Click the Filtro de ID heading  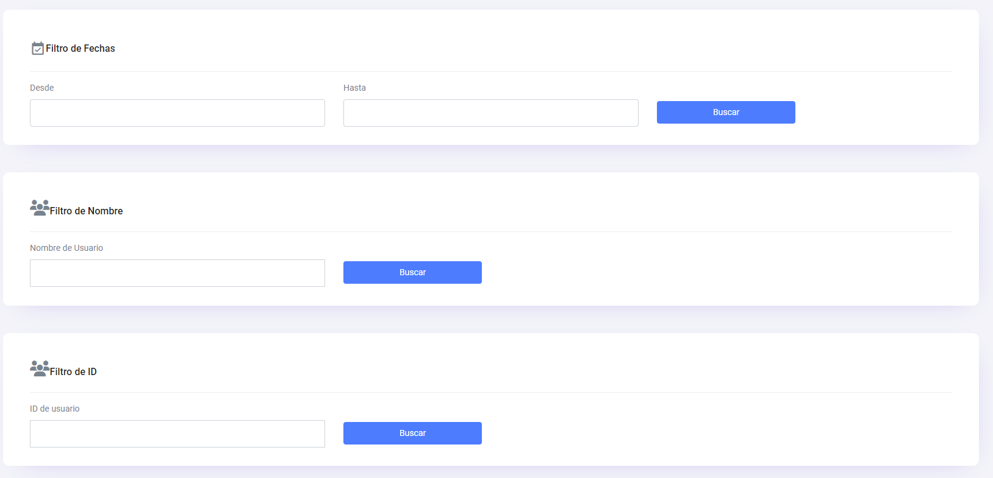pyautogui.click(x=73, y=372)
